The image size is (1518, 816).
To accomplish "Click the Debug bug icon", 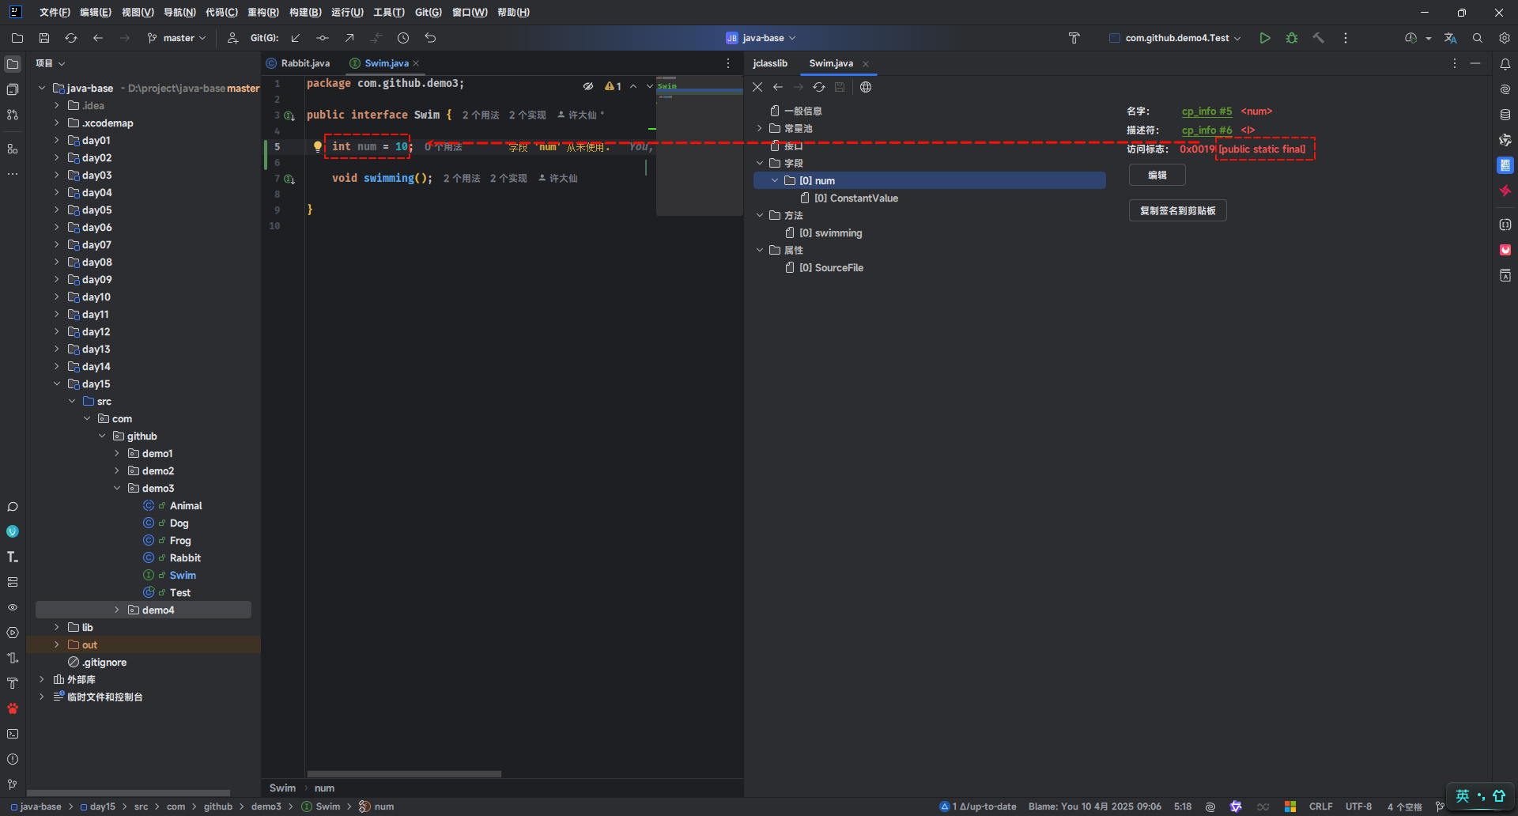I will point(1292,38).
